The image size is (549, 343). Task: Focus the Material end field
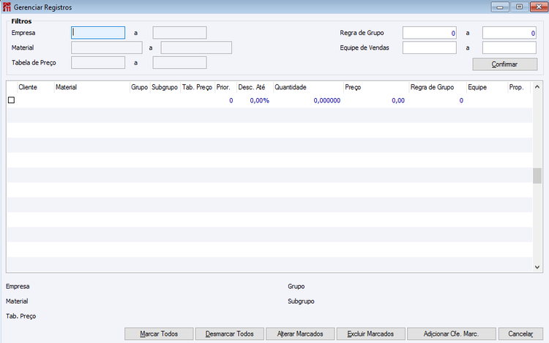pyautogui.click(x=196, y=48)
